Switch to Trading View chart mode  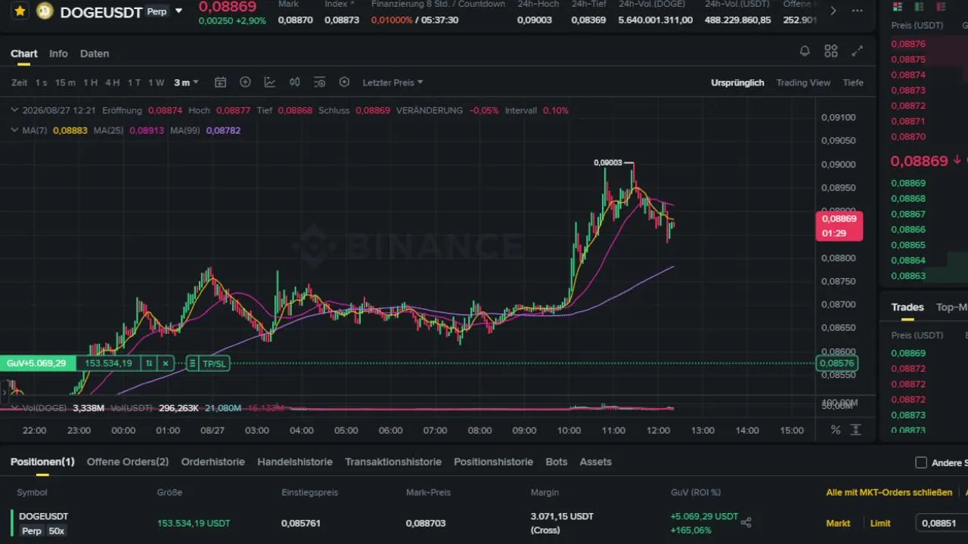[803, 82]
